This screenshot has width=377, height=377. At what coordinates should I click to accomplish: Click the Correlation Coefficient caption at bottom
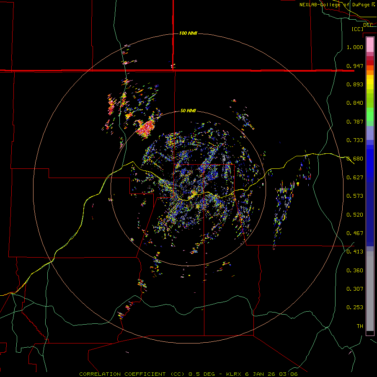(188, 374)
